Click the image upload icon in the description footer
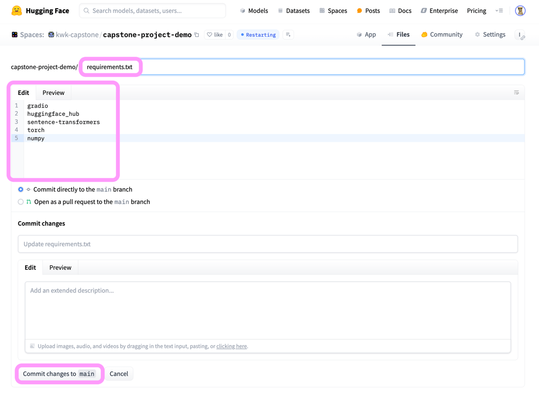Image resolution: width=539 pixels, height=394 pixels. click(32, 346)
